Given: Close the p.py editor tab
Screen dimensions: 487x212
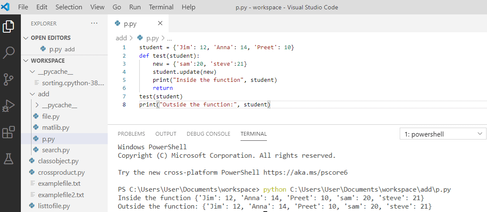Looking at the screenshot, I should pos(160,23).
